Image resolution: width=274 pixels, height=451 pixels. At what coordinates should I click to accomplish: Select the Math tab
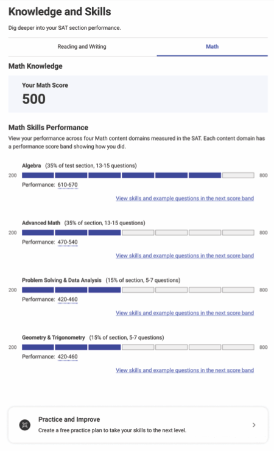coord(212,47)
